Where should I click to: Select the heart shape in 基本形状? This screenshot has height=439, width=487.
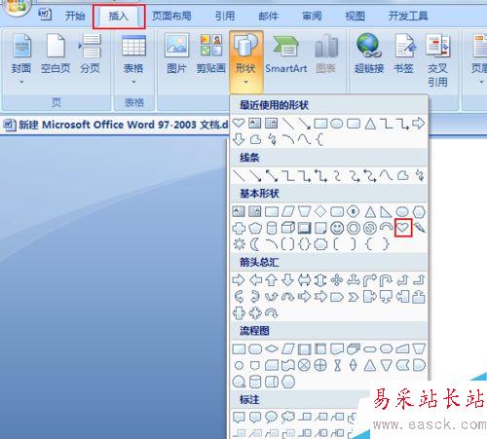pyautogui.click(x=403, y=228)
